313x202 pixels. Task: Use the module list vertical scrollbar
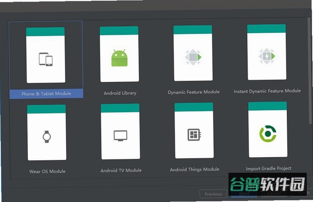[x=310, y=71]
